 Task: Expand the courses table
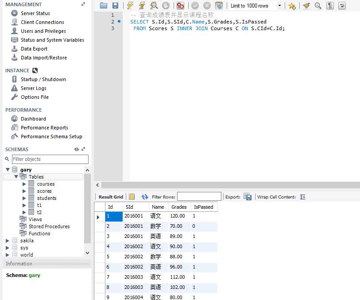[24, 184]
